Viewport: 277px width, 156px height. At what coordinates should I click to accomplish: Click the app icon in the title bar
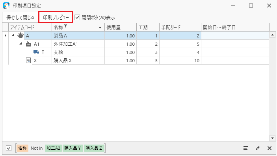click(x=6, y=6)
